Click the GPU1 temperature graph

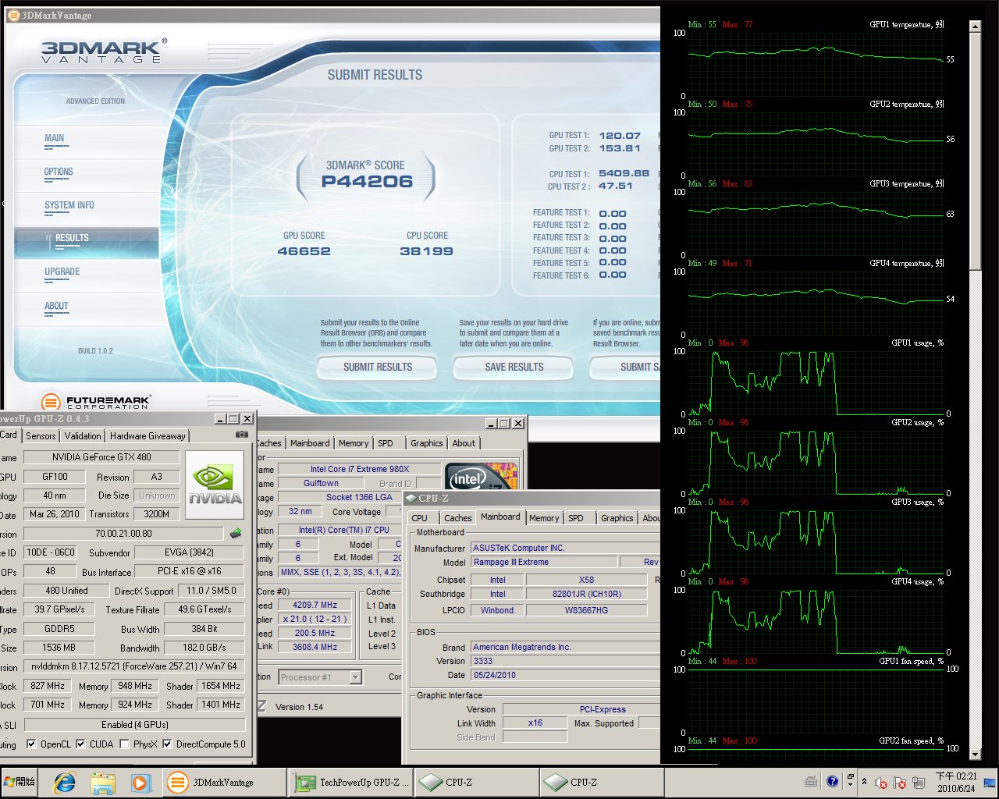[x=815, y=64]
